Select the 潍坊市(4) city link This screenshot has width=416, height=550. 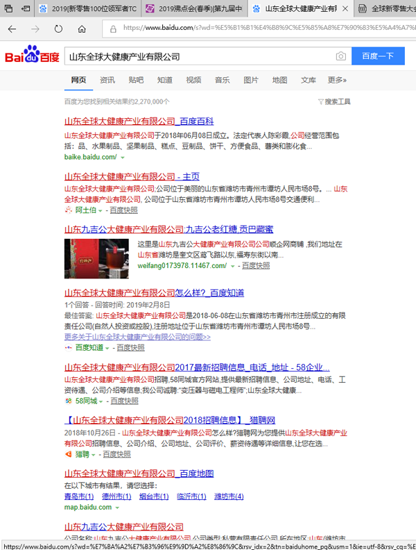(x=229, y=497)
